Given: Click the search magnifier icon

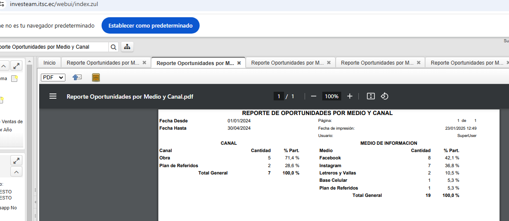Looking at the screenshot, I should [x=114, y=47].
